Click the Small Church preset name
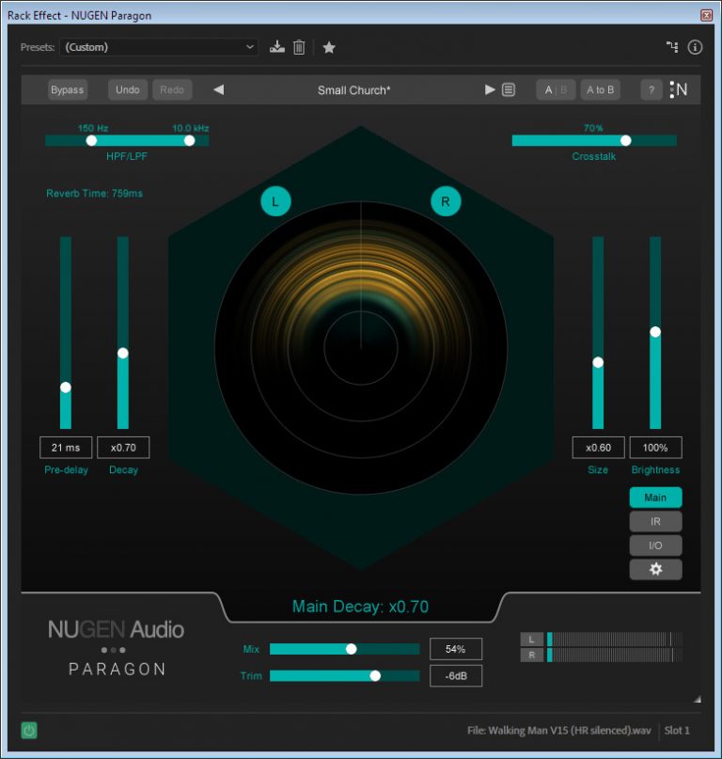Image resolution: width=722 pixels, height=759 pixels. point(353,90)
